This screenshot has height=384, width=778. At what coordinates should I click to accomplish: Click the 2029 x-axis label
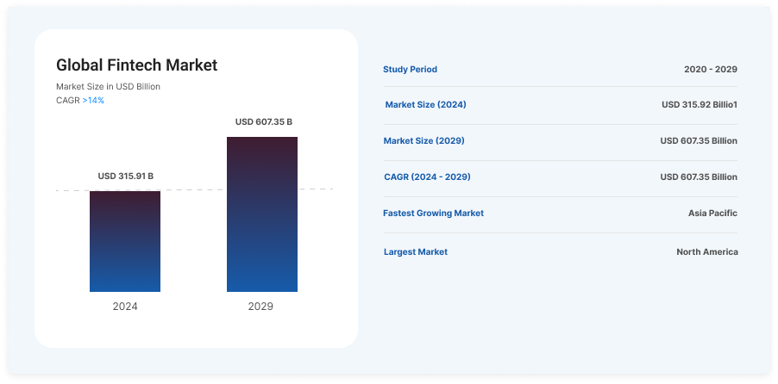pyautogui.click(x=260, y=307)
